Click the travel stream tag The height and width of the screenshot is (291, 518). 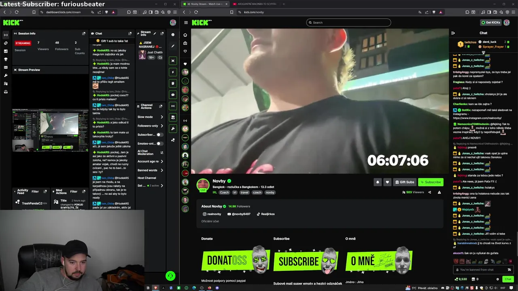click(x=244, y=192)
